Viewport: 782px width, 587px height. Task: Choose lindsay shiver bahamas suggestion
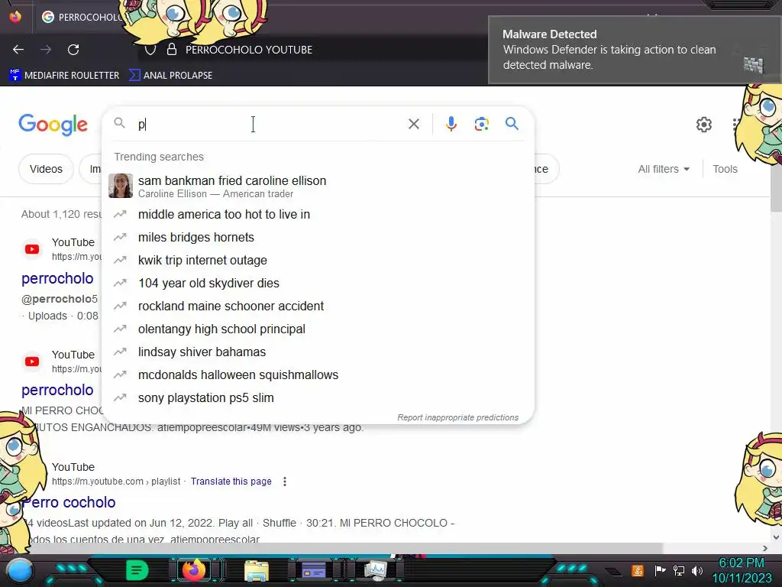(318, 352)
